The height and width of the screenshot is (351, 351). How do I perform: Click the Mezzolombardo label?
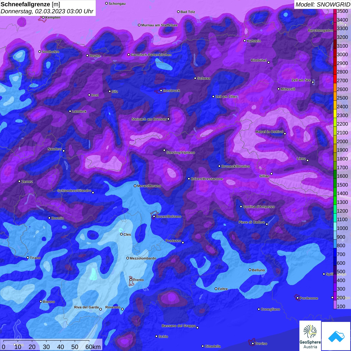(x=143, y=258)
